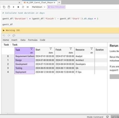Screen dimensions: 119x118
Task: Redo the last Mito sheet edit
Action: (x=9, y=35)
